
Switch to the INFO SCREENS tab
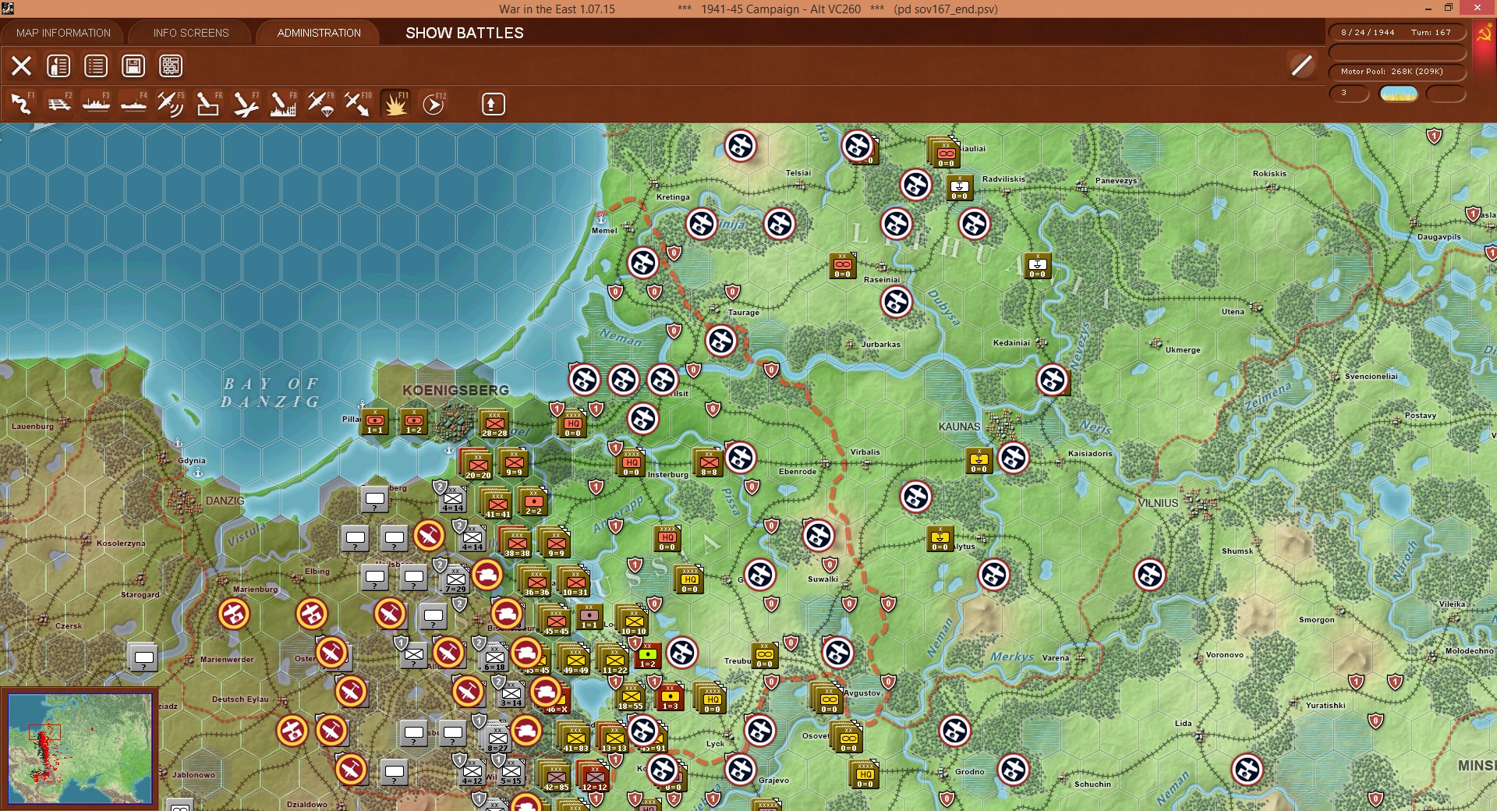[191, 33]
